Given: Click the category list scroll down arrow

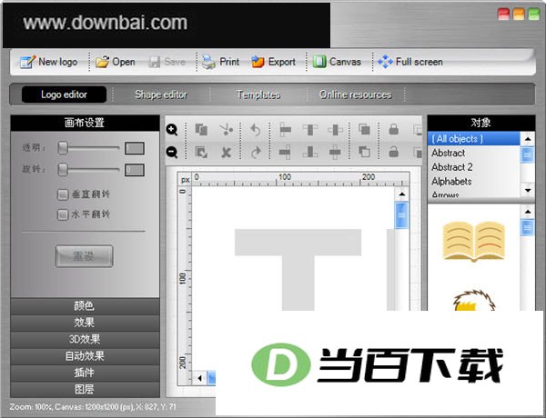Looking at the screenshot, I should 528,190.
